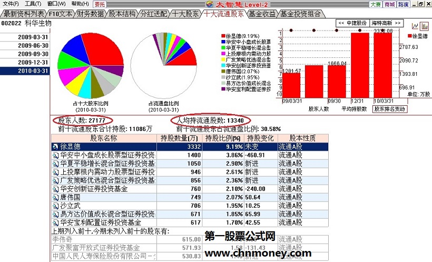This screenshot has width=432, height=262.
Task: Select the 十大流通股东 tab
Action: [224, 14]
